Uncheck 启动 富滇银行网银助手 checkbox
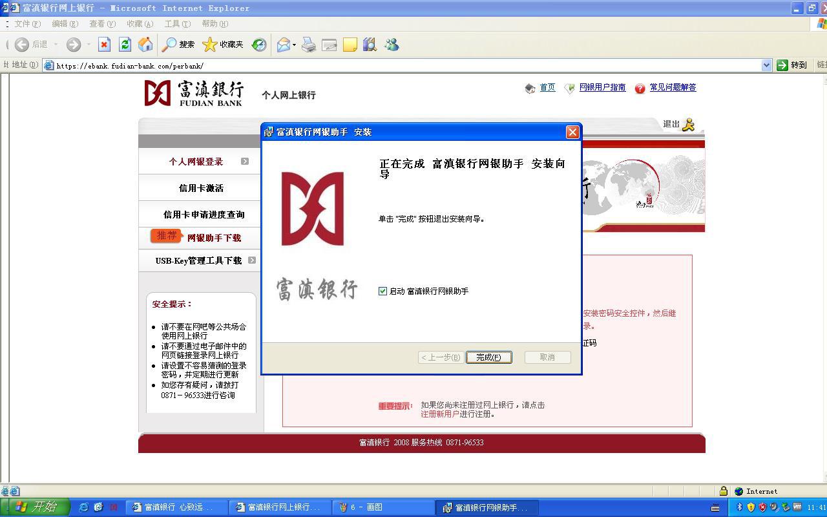The height and width of the screenshot is (517, 827). tap(382, 291)
